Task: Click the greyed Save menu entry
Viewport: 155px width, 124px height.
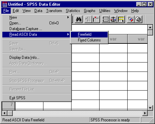Action: (37, 43)
